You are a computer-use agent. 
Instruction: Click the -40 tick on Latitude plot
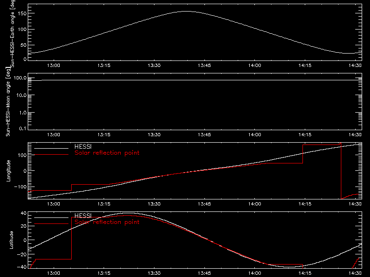pos(22,267)
